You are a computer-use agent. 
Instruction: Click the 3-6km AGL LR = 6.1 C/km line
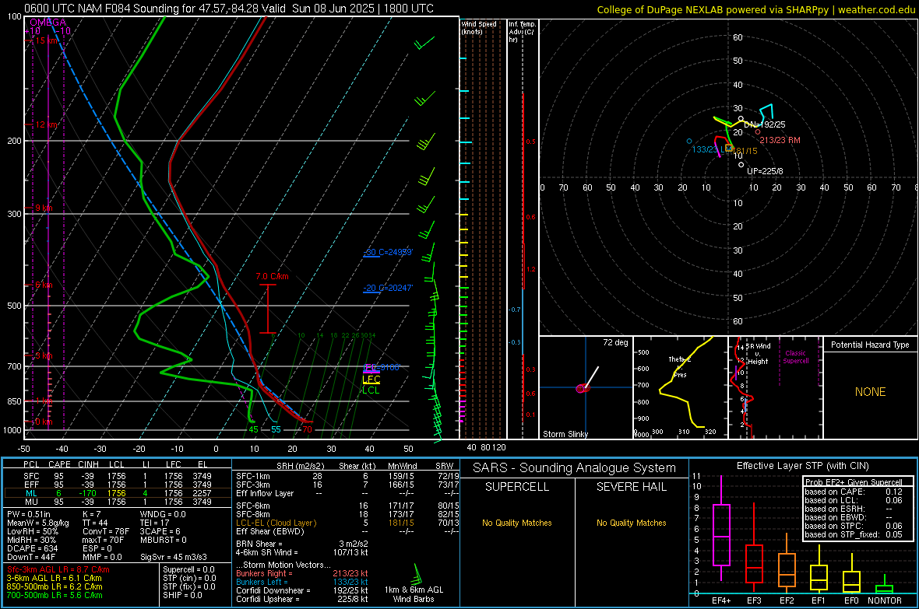(54, 578)
